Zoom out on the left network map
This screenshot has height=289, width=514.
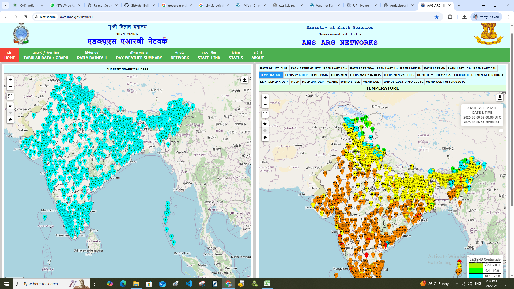10,87
